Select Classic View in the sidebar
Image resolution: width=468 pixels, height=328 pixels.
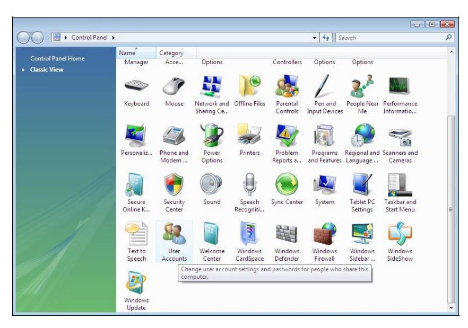pos(47,69)
